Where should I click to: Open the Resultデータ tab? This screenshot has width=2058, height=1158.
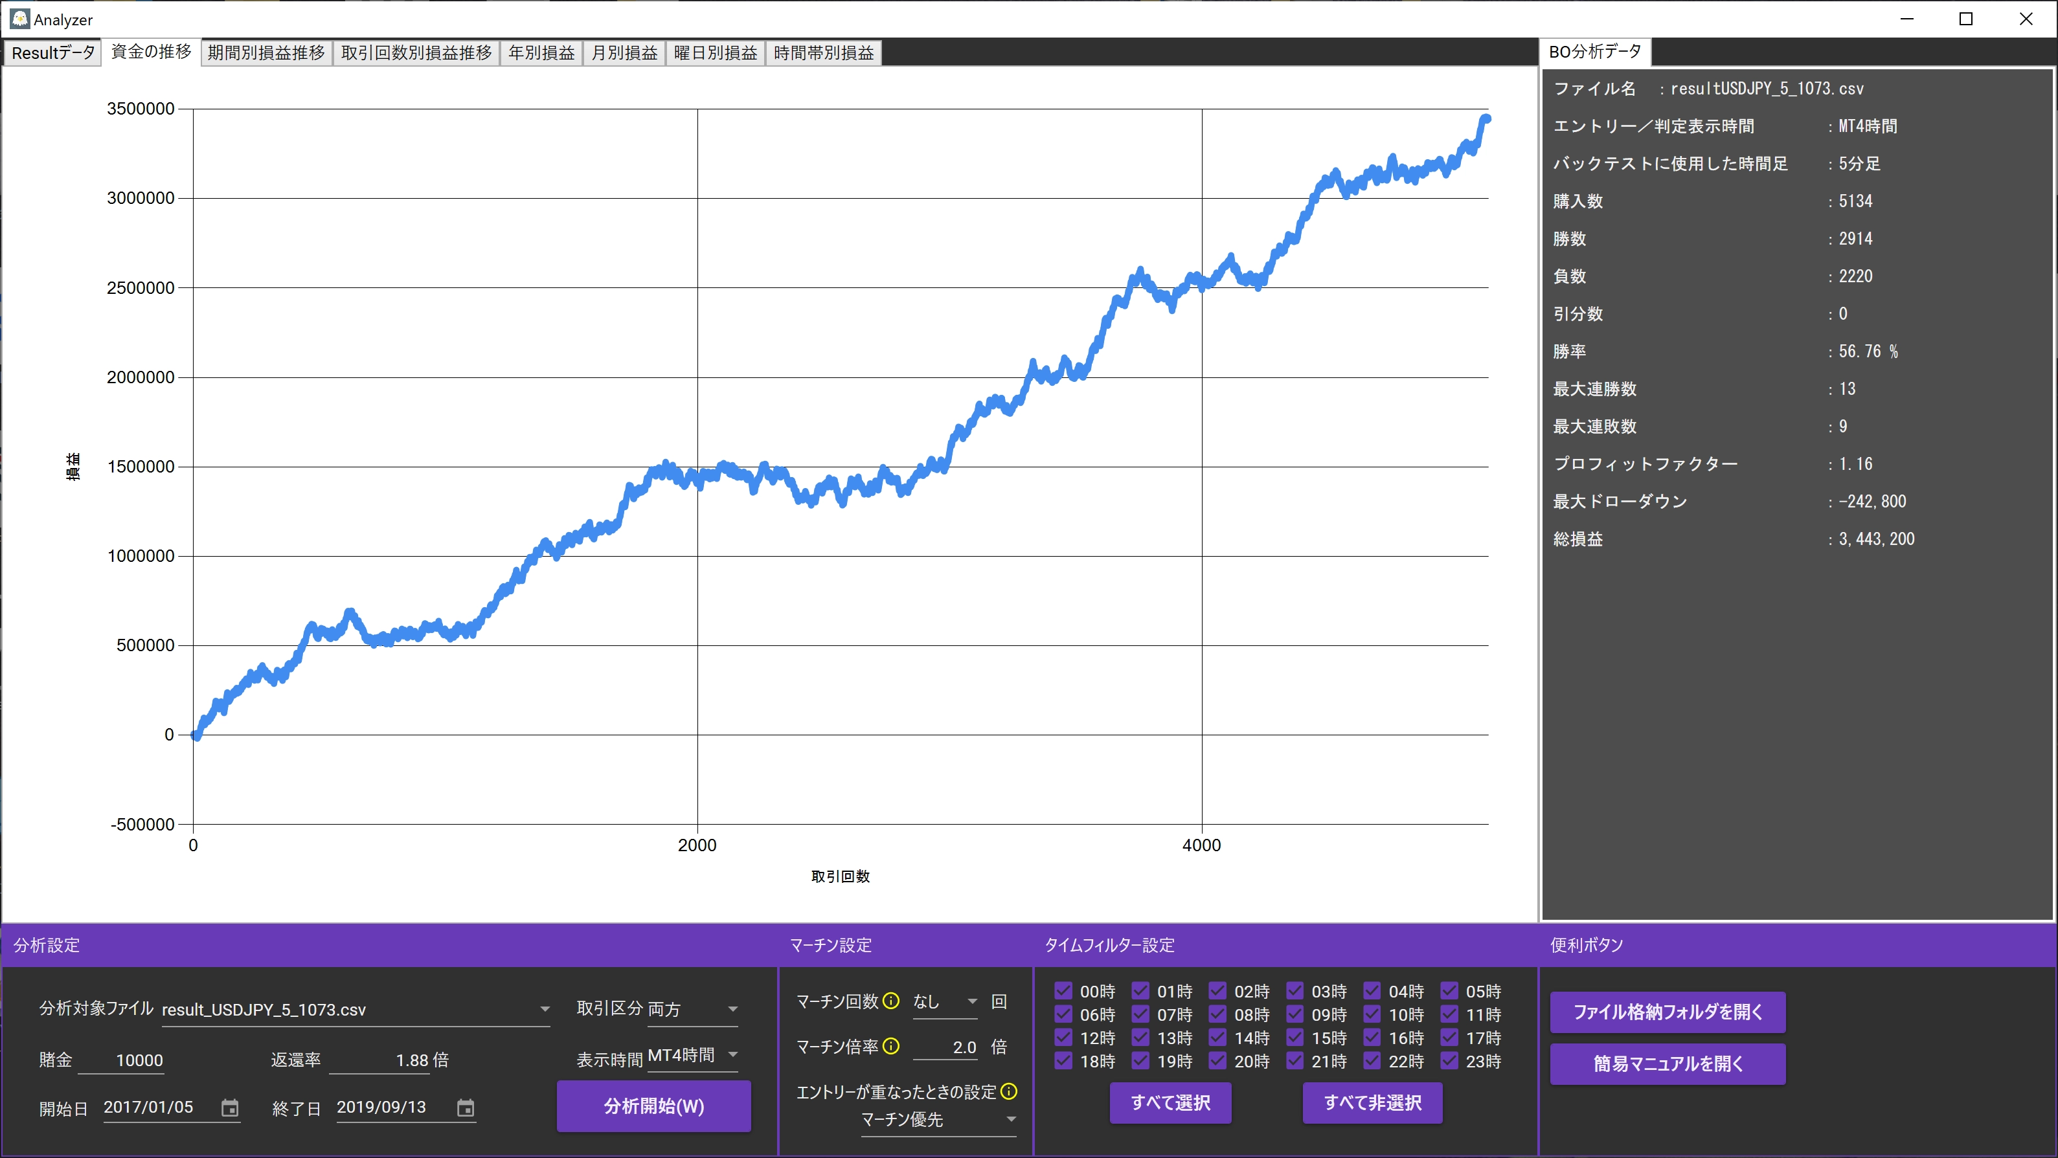52,52
